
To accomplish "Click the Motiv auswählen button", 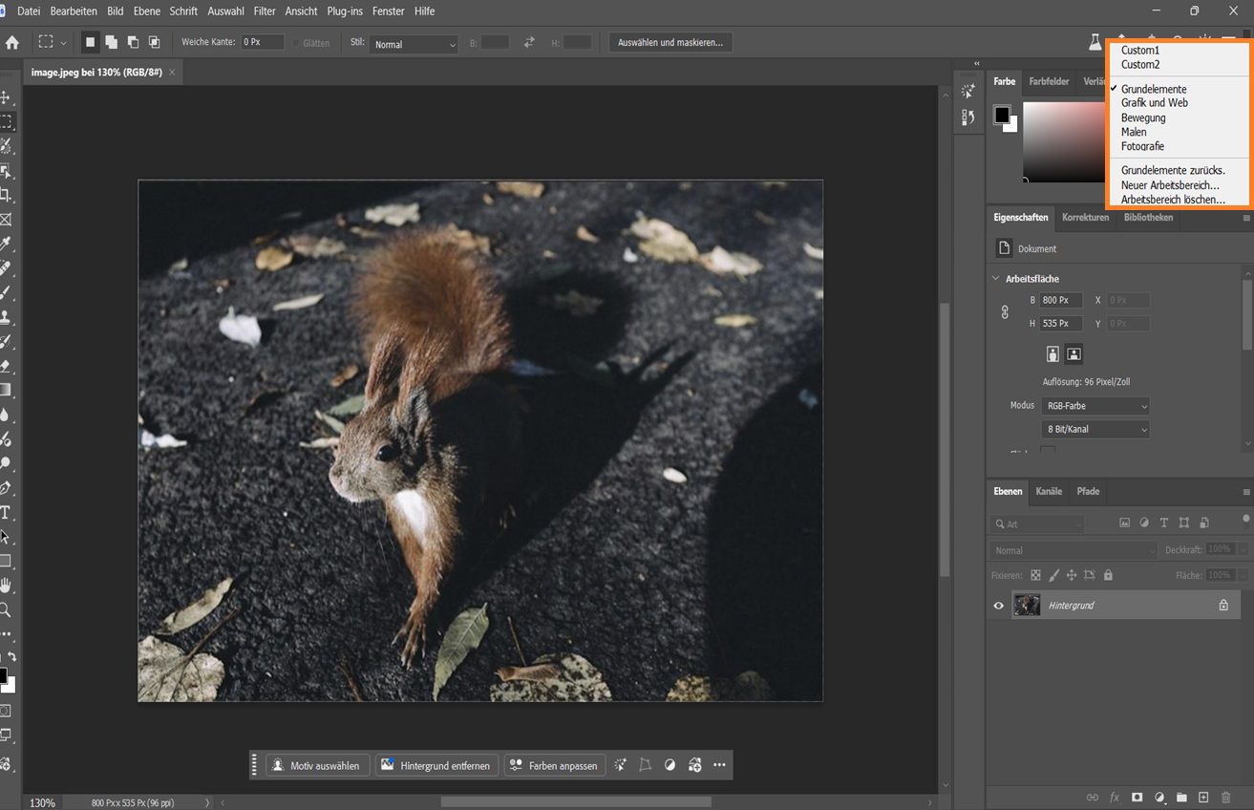I will click(x=316, y=764).
